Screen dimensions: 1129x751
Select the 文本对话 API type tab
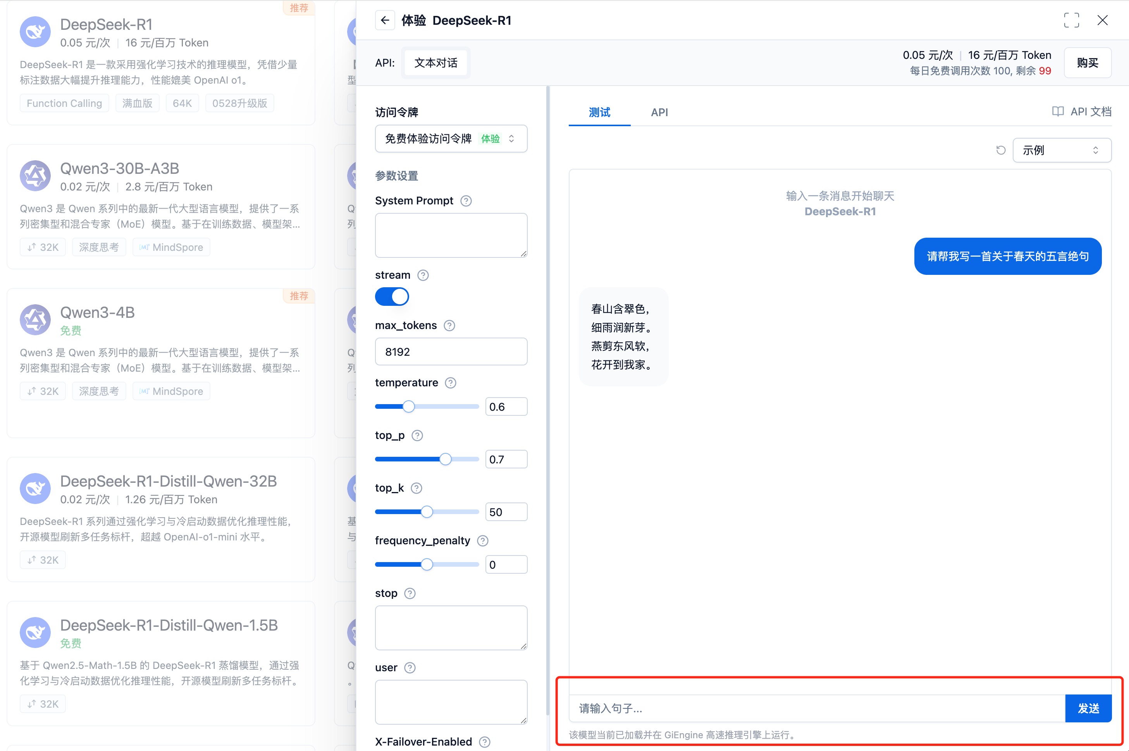436,63
